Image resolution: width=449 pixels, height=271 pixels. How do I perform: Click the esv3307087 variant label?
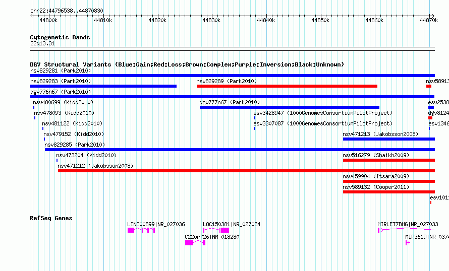coord(323,123)
